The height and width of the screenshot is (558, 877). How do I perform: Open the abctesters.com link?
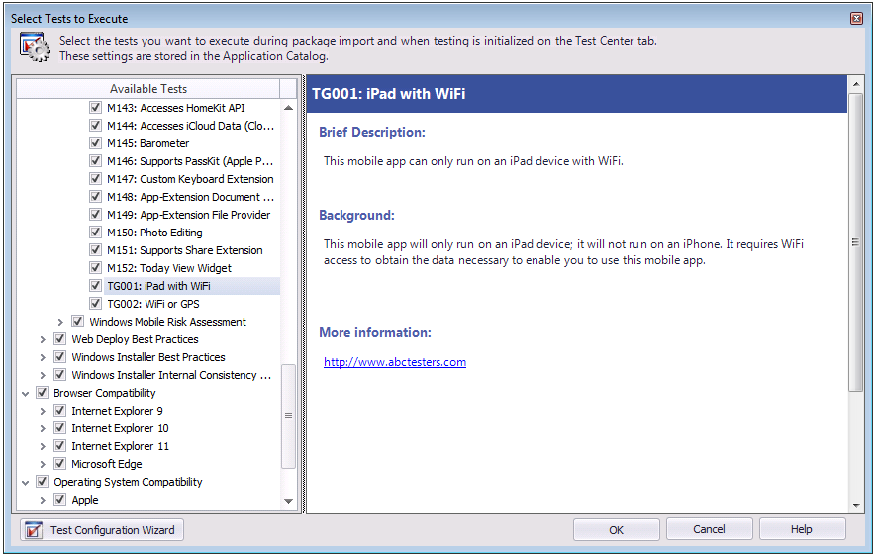394,362
